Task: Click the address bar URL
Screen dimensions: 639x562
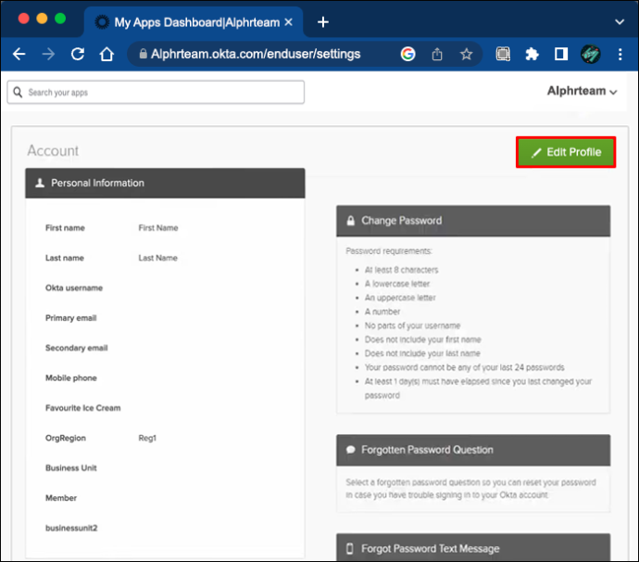Action: (256, 54)
